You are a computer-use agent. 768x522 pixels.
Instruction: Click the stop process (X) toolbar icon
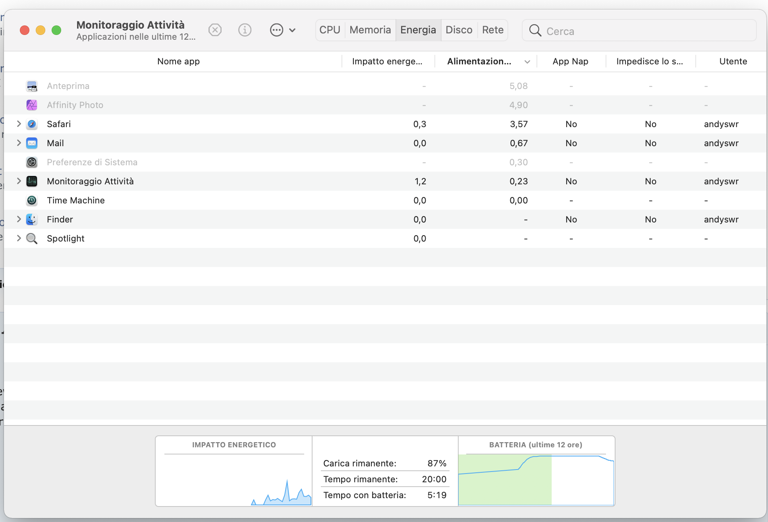tap(215, 30)
